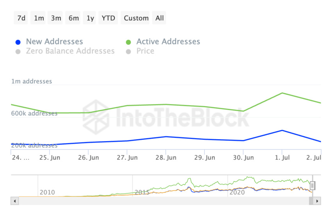This screenshot has height=221, width=332.
Task: Click the gray Price legend dot
Action: (x=128, y=51)
